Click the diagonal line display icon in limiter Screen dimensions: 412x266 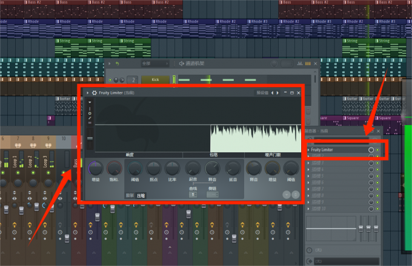coord(90,118)
